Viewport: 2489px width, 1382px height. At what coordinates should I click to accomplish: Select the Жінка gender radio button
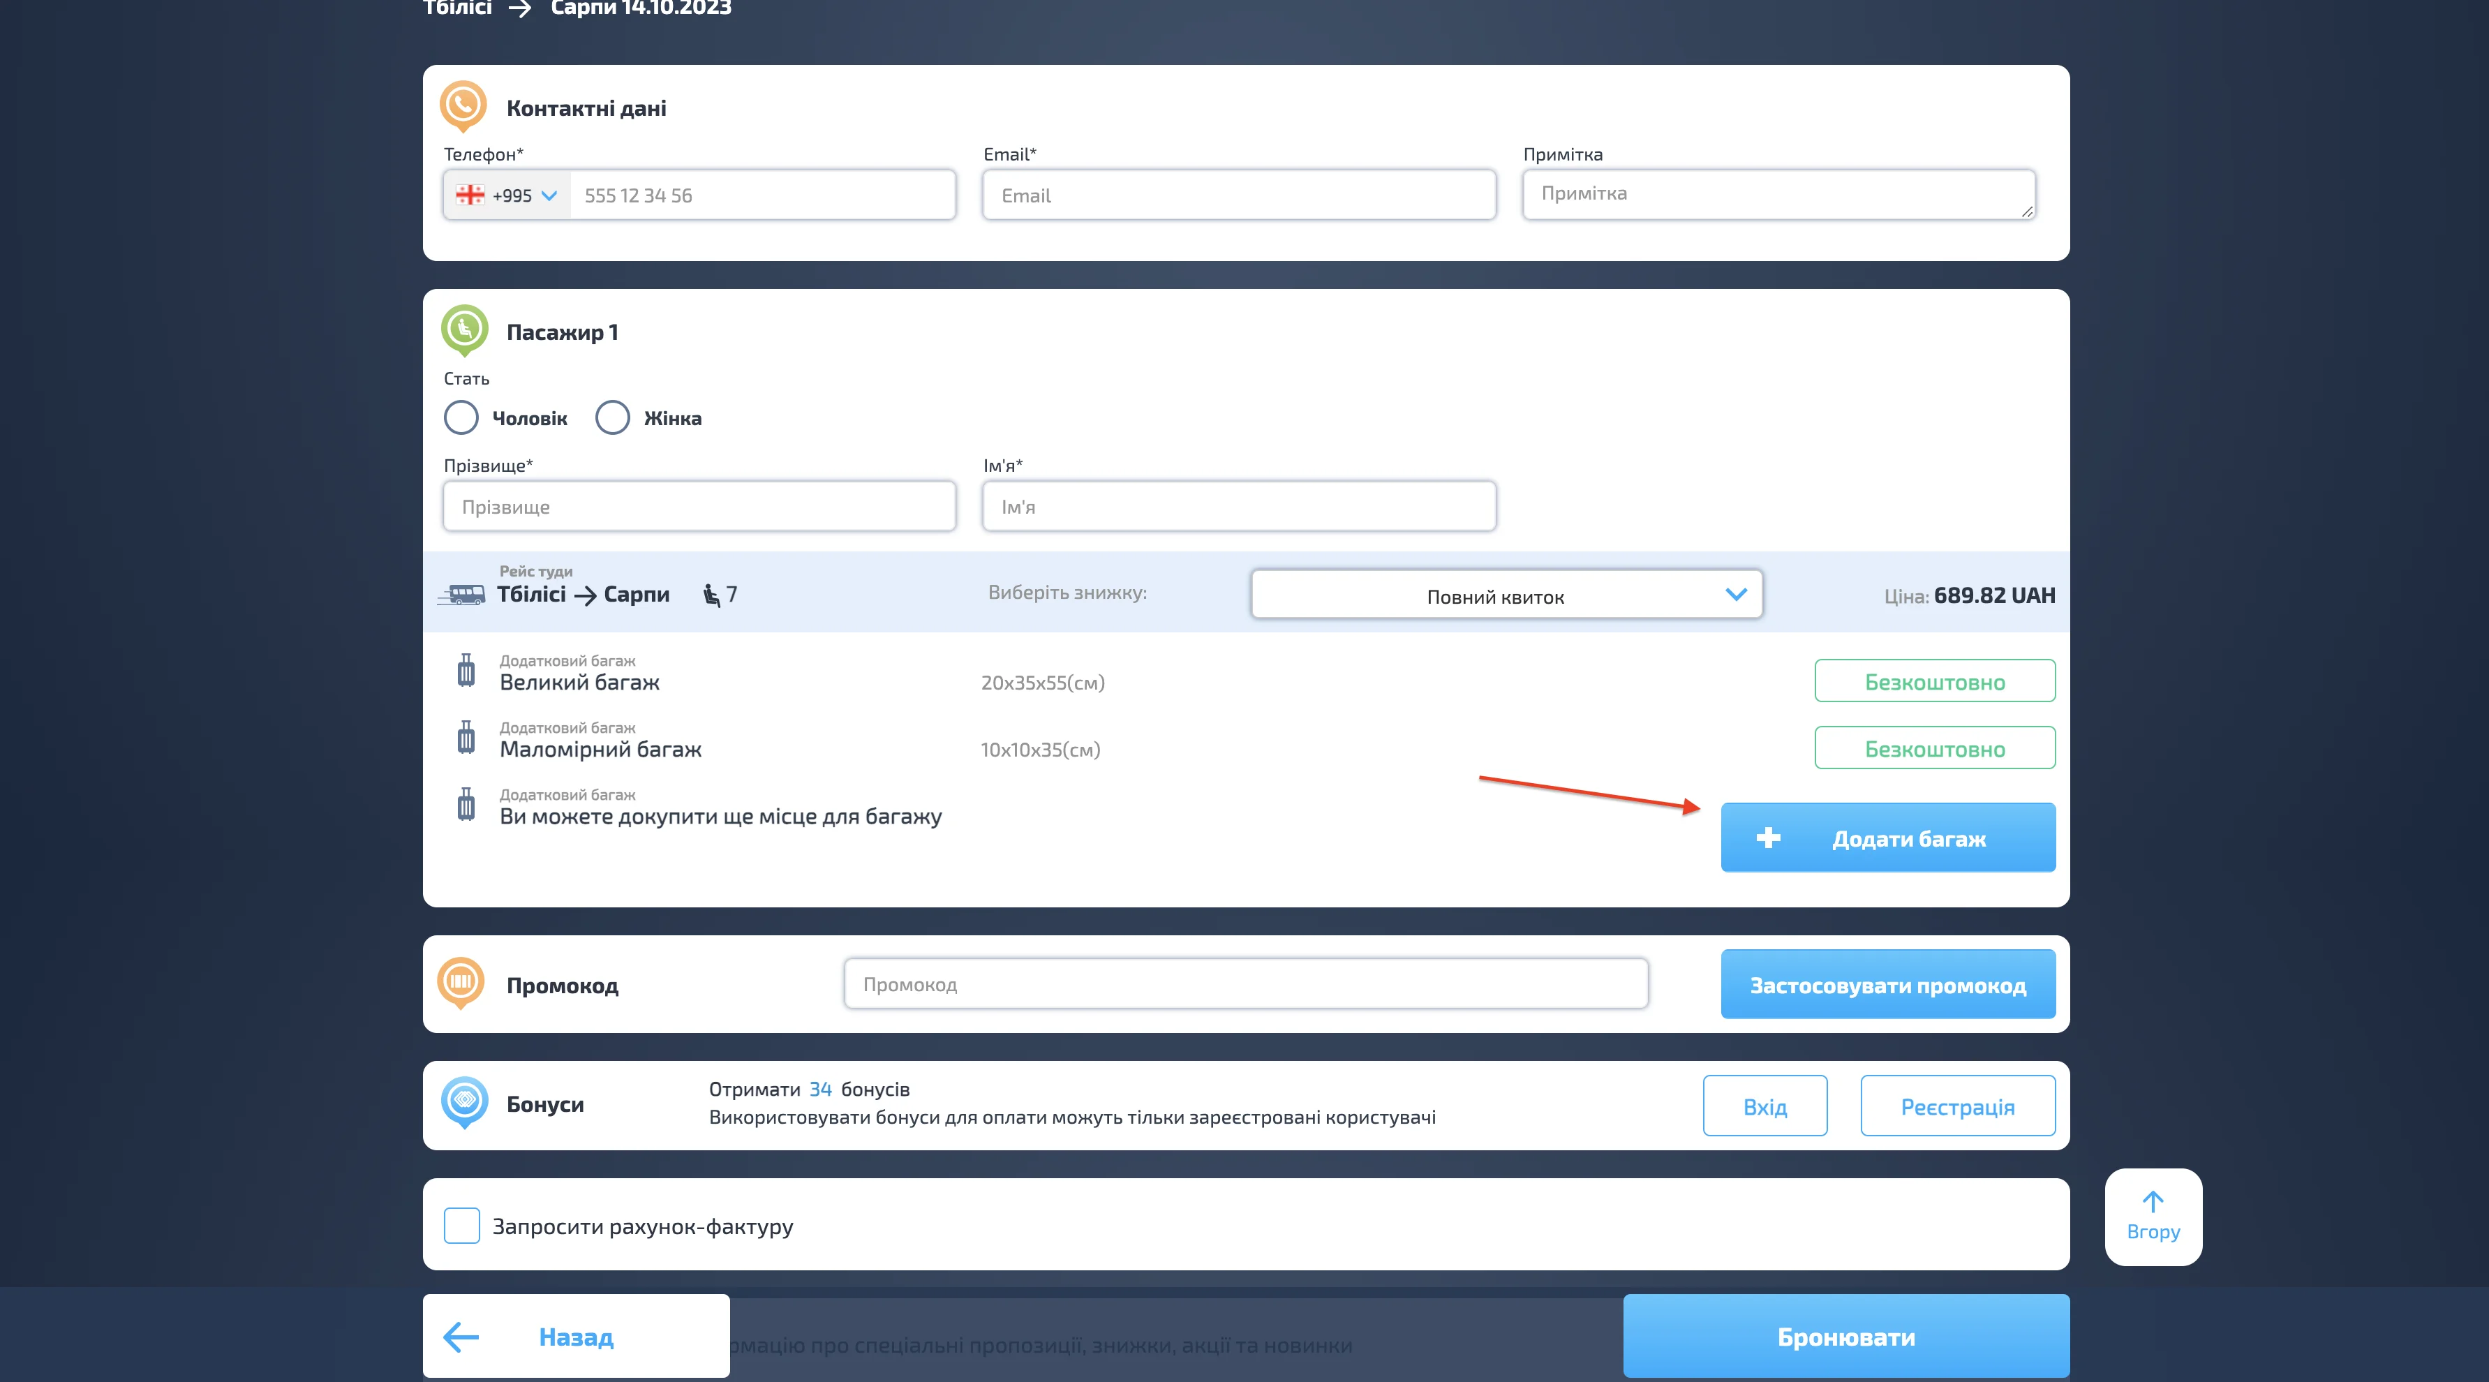[x=613, y=417]
